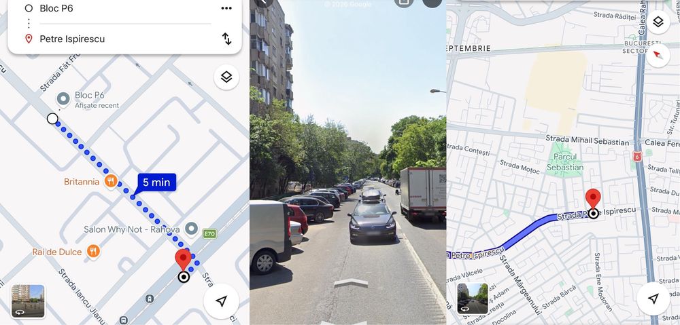
Task: Open map layers button on right map
Action: coord(658,22)
